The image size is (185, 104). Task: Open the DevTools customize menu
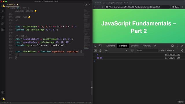pyautogui.click(x=177, y=46)
